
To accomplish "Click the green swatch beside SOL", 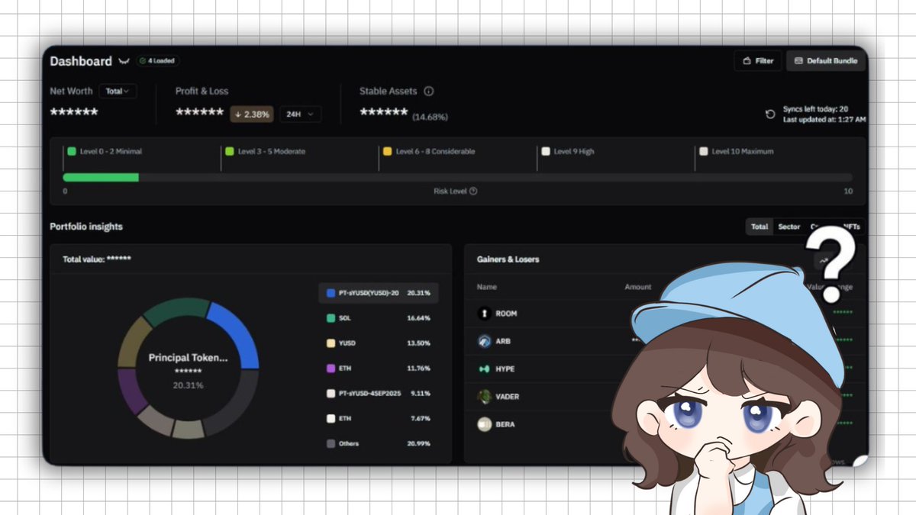I will [x=331, y=318].
